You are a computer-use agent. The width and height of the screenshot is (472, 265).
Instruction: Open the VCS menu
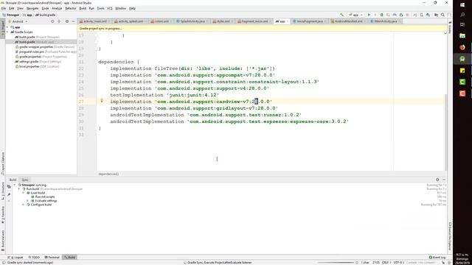click(110, 8)
